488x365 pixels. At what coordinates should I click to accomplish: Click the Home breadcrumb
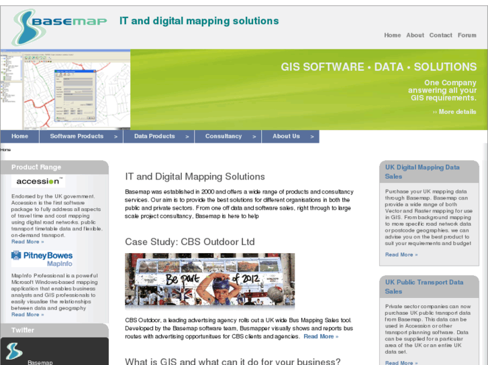(x=5, y=150)
